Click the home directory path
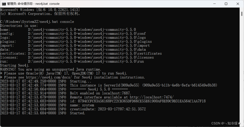Image resolution: width=244 pixels, height=127 pixels. pos(82,30)
